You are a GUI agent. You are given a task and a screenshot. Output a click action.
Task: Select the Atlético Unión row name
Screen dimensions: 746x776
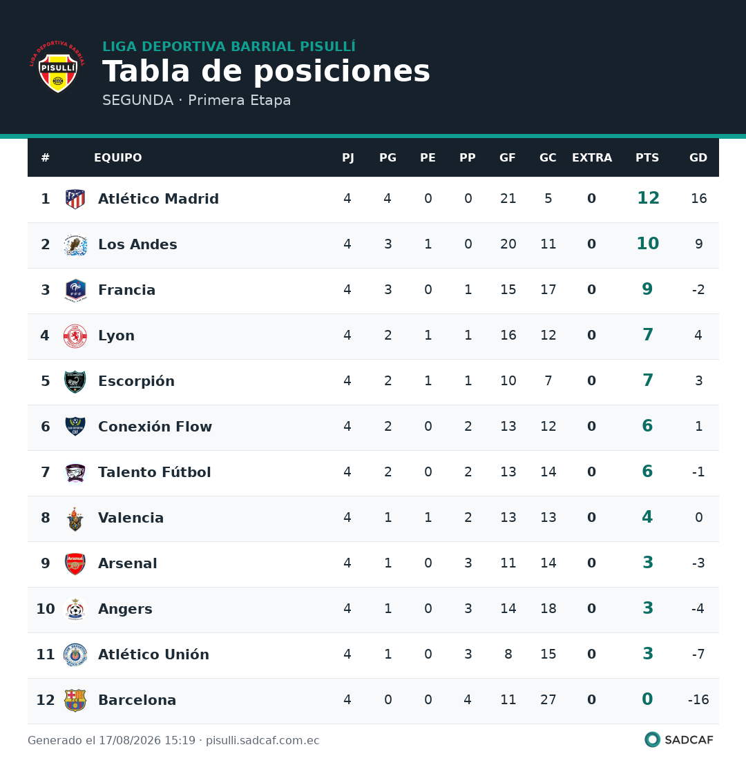[x=153, y=654]
